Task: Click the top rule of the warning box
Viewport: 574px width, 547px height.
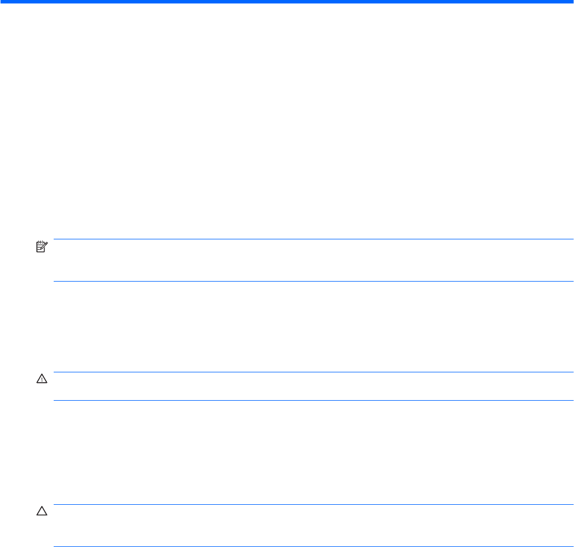Action: point(312,372)
